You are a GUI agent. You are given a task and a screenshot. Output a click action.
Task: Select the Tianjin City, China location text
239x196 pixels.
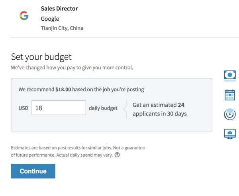62,28
